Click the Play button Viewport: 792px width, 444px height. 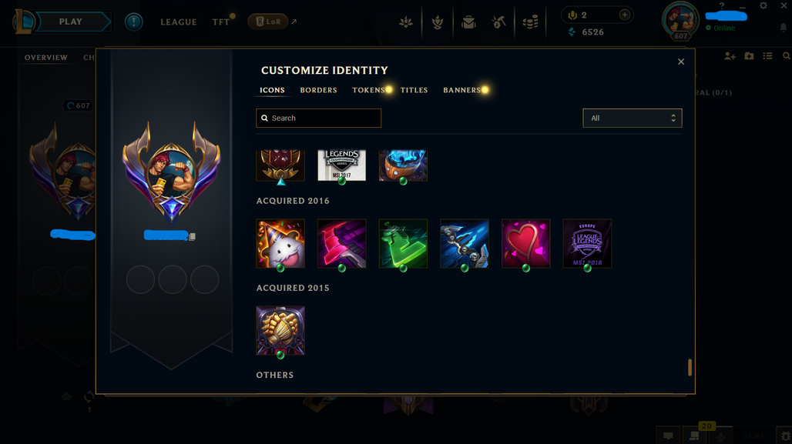(71, 22)
